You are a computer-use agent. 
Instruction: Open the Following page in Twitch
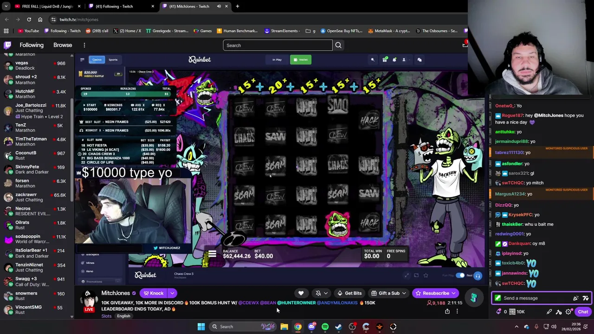(x=32, y=45)
